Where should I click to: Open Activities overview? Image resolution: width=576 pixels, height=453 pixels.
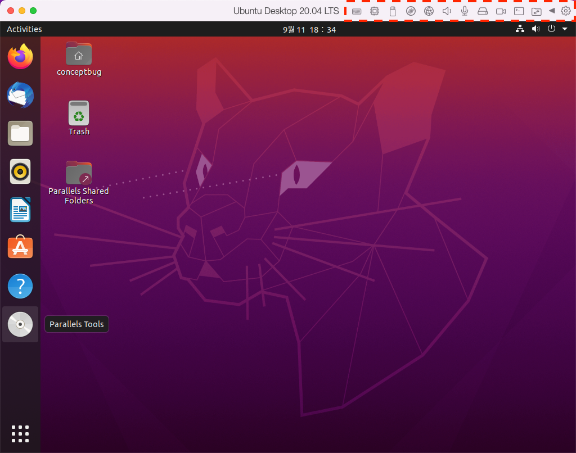tap(24, 29)
